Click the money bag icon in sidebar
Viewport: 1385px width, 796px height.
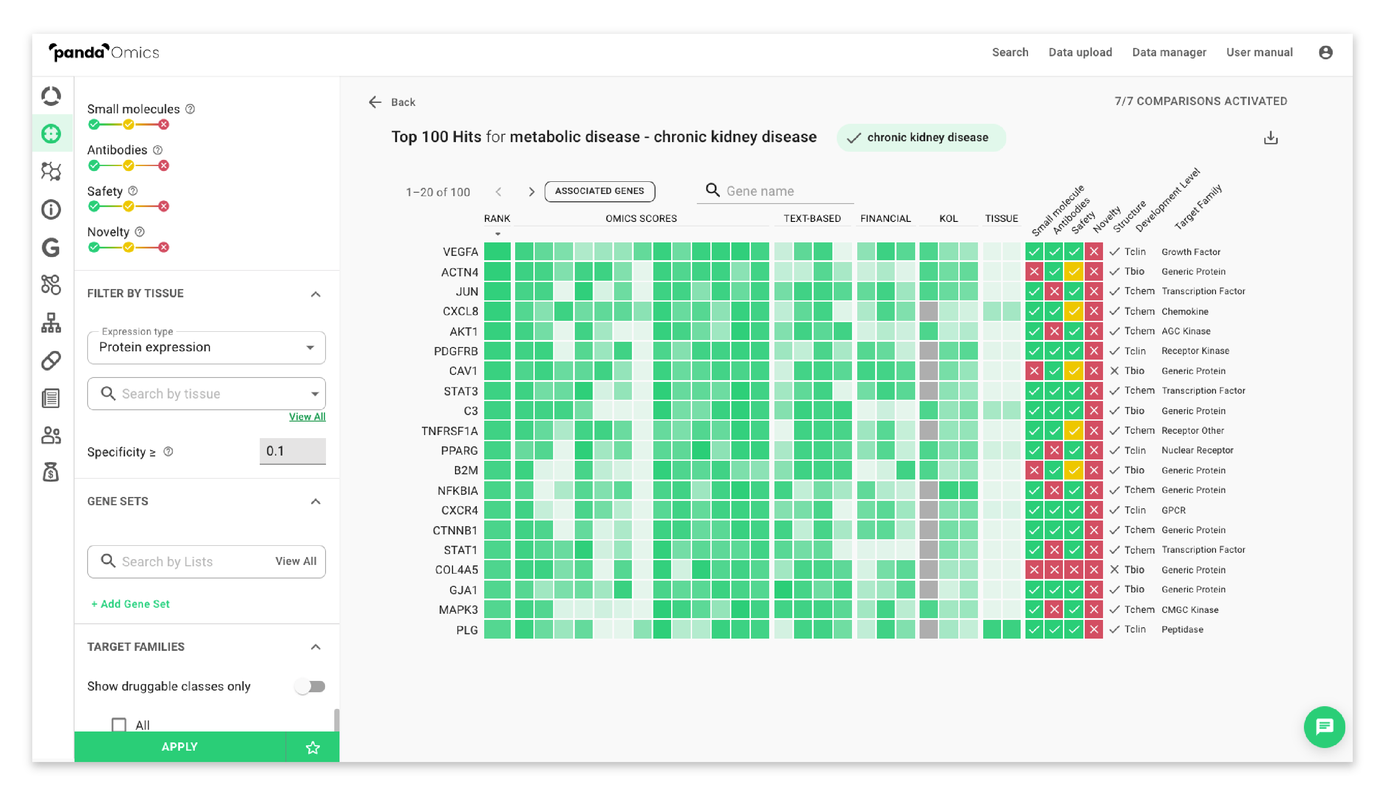coord(51,473)
